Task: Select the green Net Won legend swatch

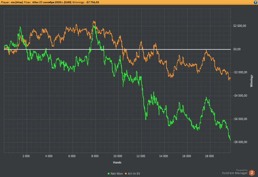Action: coord(108,174)
